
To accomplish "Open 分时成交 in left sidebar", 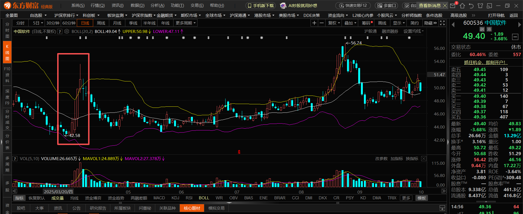I will tap(7, 120).
